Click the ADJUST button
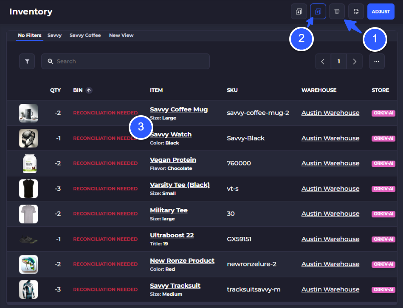Image resolution: width=403 pixels, height=308 pixels. [380, 11]
